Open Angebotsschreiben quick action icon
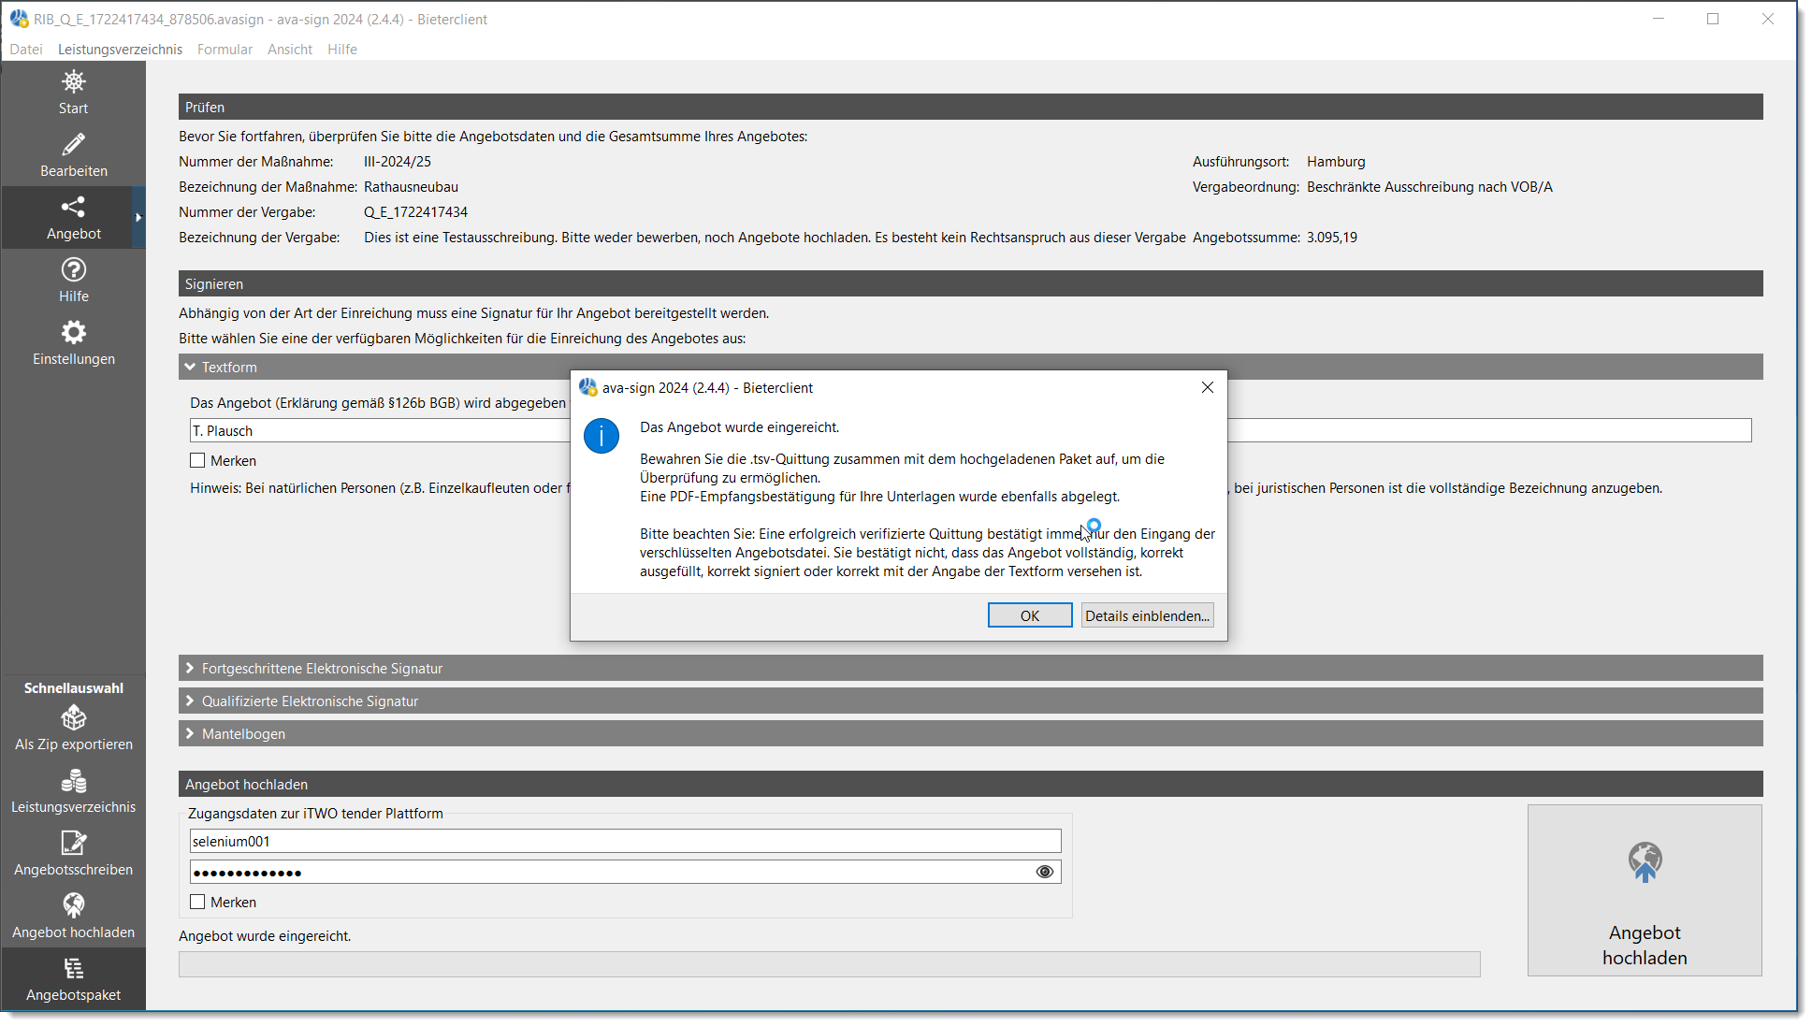This screenshot has height=1026, width=1812. [x=73, y=844]
